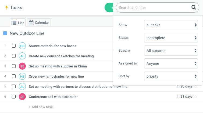The height and width of the screenshot is (114, 203).
Task: Mark Conference call with distributor complete
Action: [x=14, y=97]
